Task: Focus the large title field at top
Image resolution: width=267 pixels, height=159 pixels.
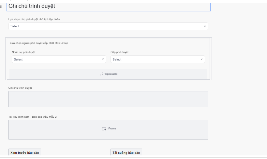Action: pyautogui.click(x=108, y=7)
